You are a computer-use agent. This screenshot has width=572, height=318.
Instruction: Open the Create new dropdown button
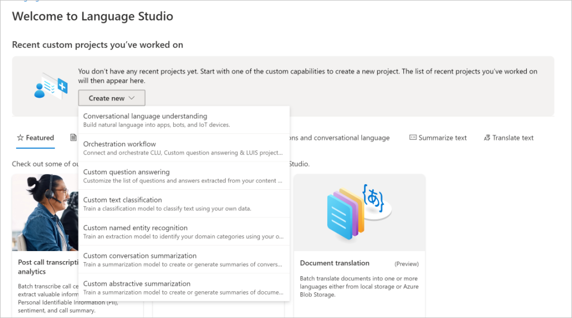pyautogui.click(x=112, y=98)
